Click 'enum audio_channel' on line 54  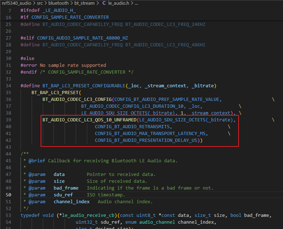tap(150, 222)
